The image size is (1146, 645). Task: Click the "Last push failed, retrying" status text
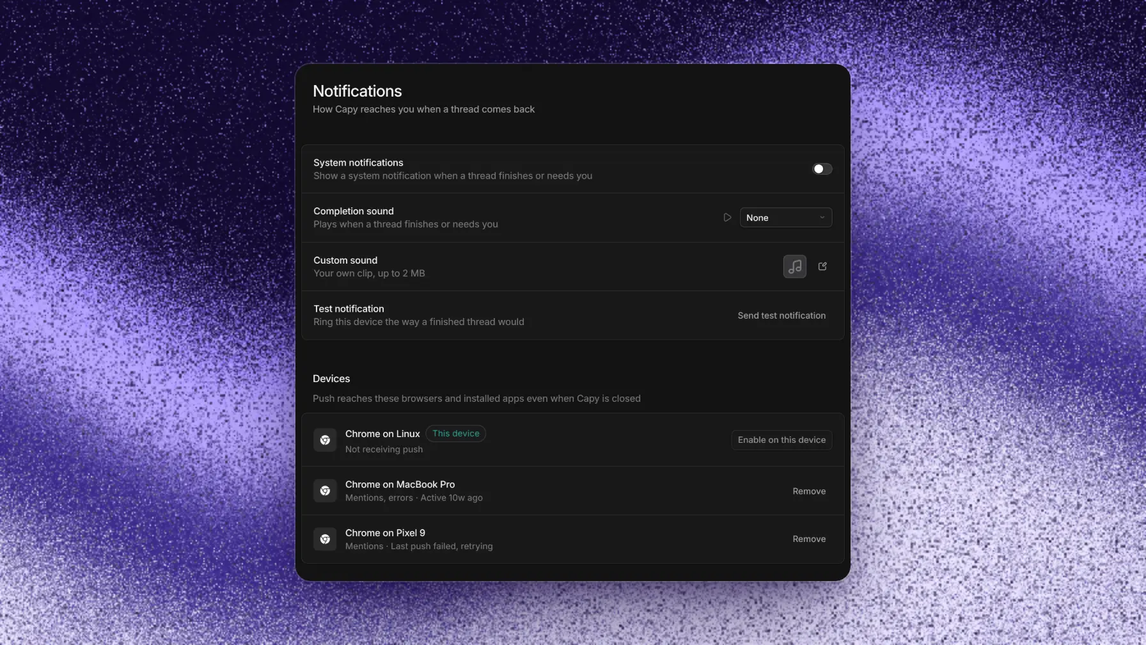tap(442, 546)
